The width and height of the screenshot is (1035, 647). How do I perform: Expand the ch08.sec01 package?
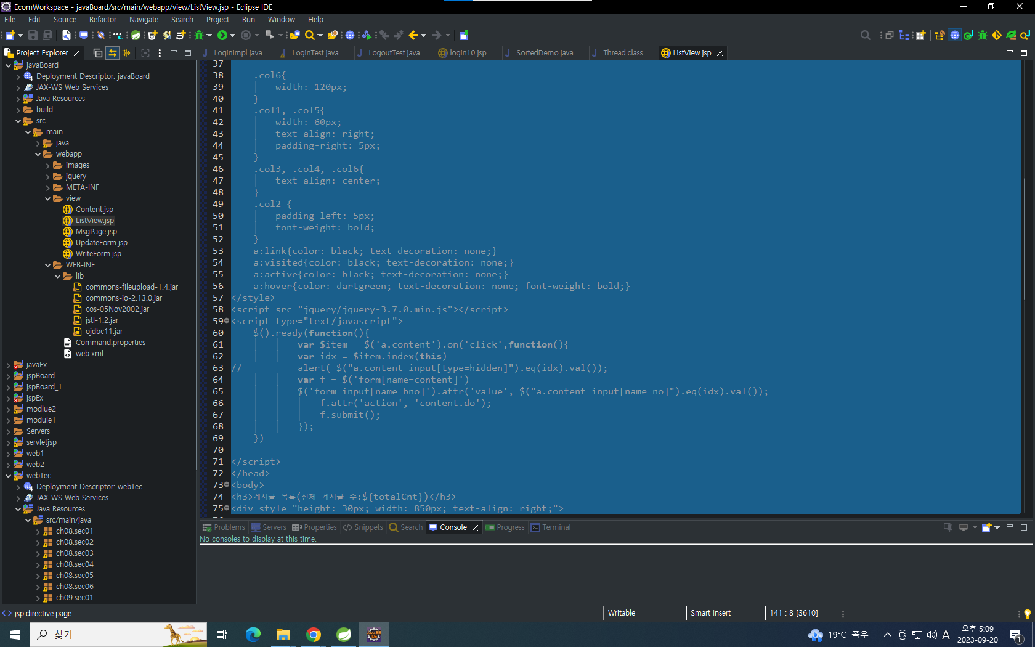click(x=38, y=531)
